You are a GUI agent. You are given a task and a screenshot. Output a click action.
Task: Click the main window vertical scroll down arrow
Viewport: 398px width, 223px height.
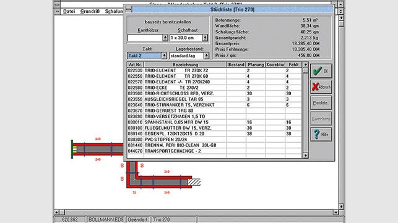(x=341, y=206)
